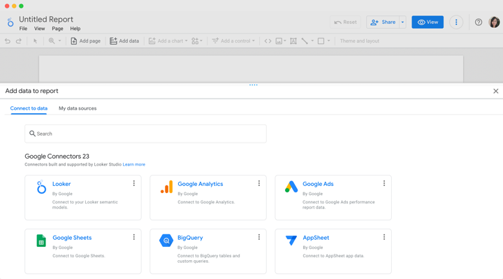
Task: Expand the Share options dropdown arrow
Action: point(402,22)
